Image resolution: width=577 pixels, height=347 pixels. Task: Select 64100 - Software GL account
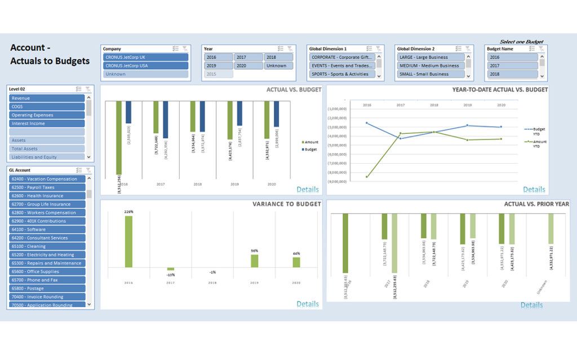click(47, 229)
